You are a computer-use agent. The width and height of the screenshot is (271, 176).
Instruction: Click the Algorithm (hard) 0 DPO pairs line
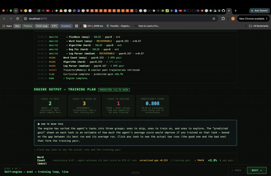coord(79,62)
